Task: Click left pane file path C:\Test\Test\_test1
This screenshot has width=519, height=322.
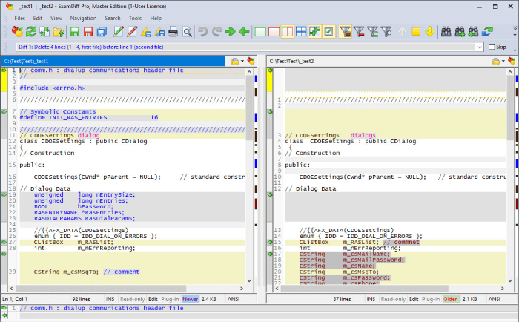Action: (26, 61)
